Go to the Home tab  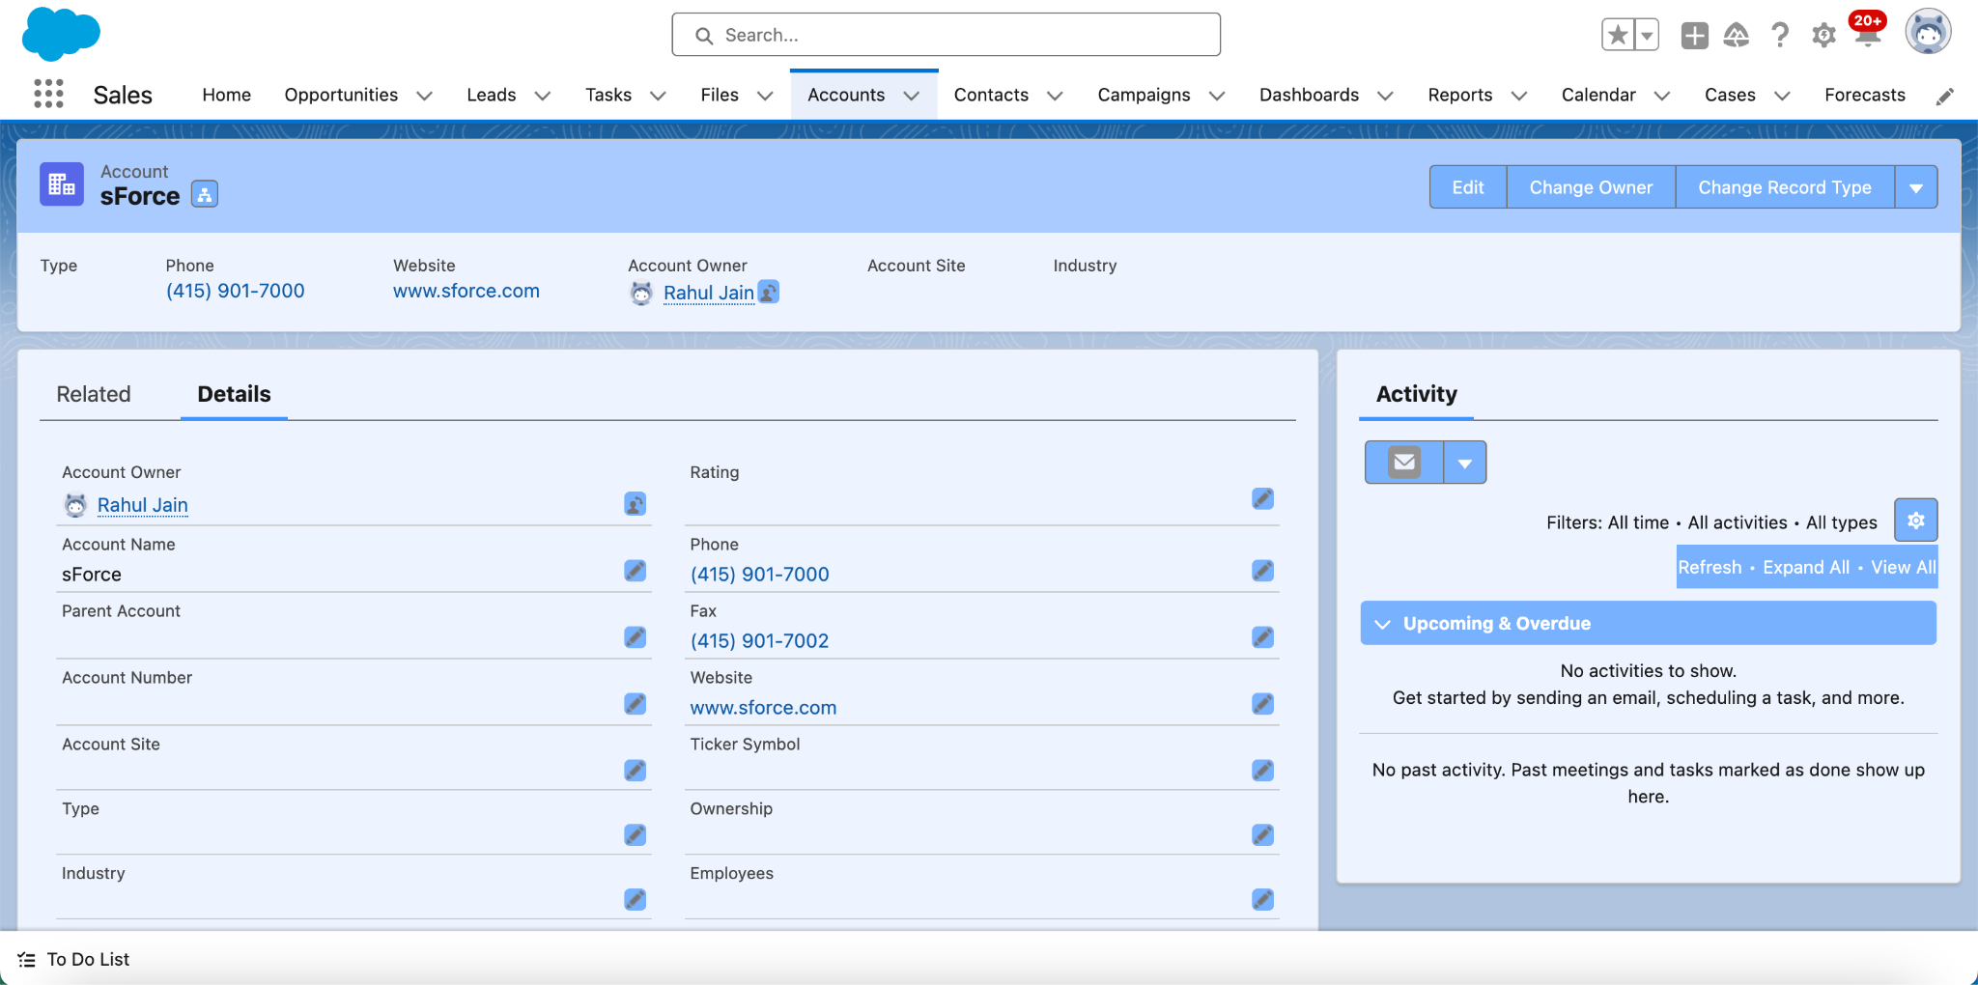[227, 95]
